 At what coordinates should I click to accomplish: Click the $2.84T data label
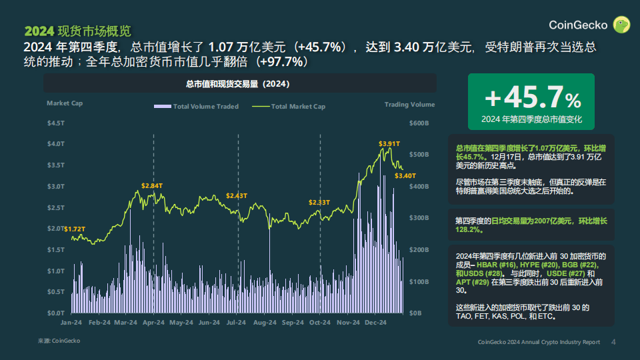152,186
